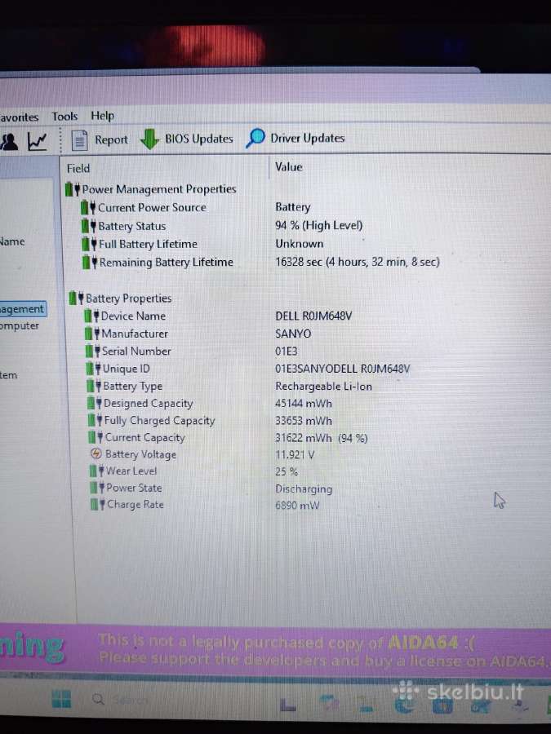This screenshot has width=551, height=734.
Task: Click the value 45144 mWh
Action: pyautogui.click(x=304, y=404)
